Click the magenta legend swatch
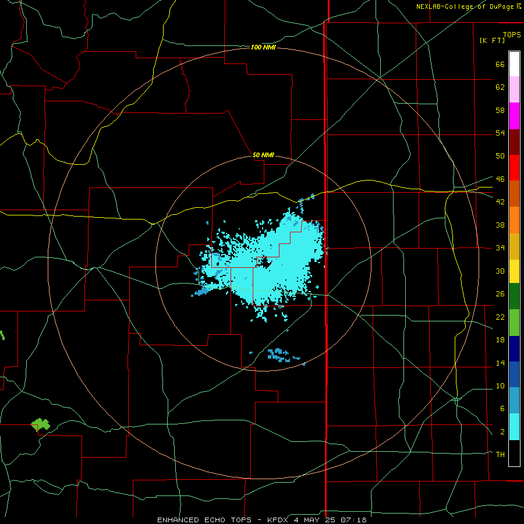This screenshot has width=524, height=524. click(x=514, y=116)
